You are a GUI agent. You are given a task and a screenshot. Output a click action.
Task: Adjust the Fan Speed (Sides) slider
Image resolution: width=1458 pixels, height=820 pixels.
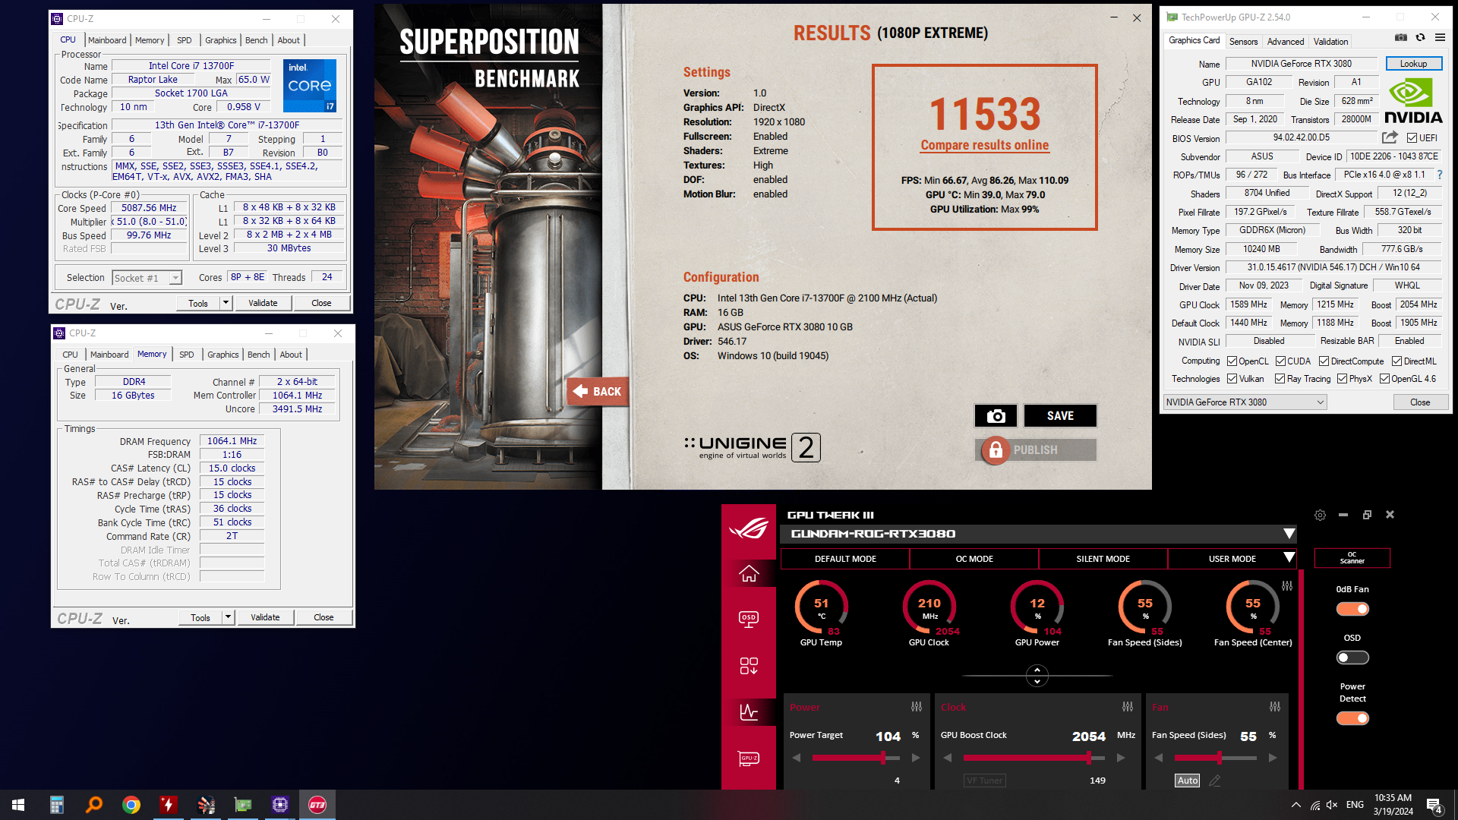(x=1215, y=758)
